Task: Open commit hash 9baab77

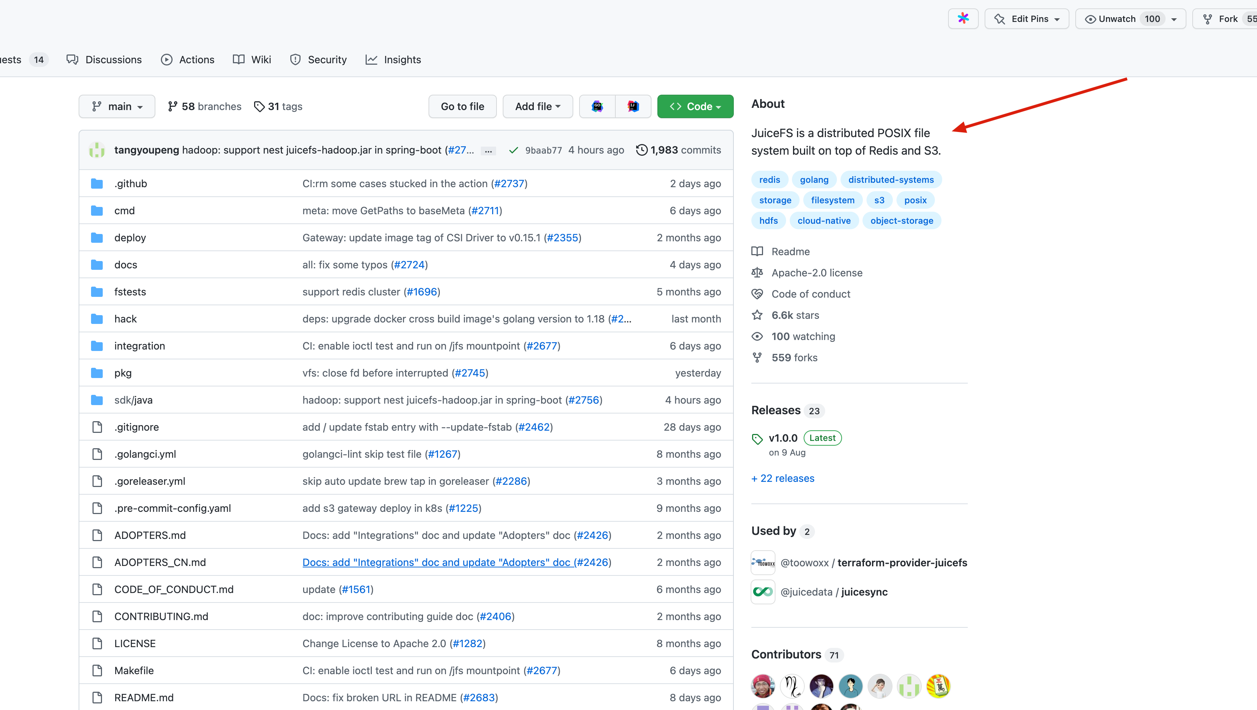Action: coord(544,150)
